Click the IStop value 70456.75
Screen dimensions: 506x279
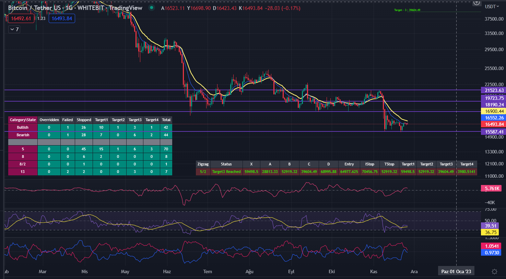click(369, 172)
